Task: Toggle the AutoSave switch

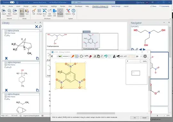Action: [12, 2]
